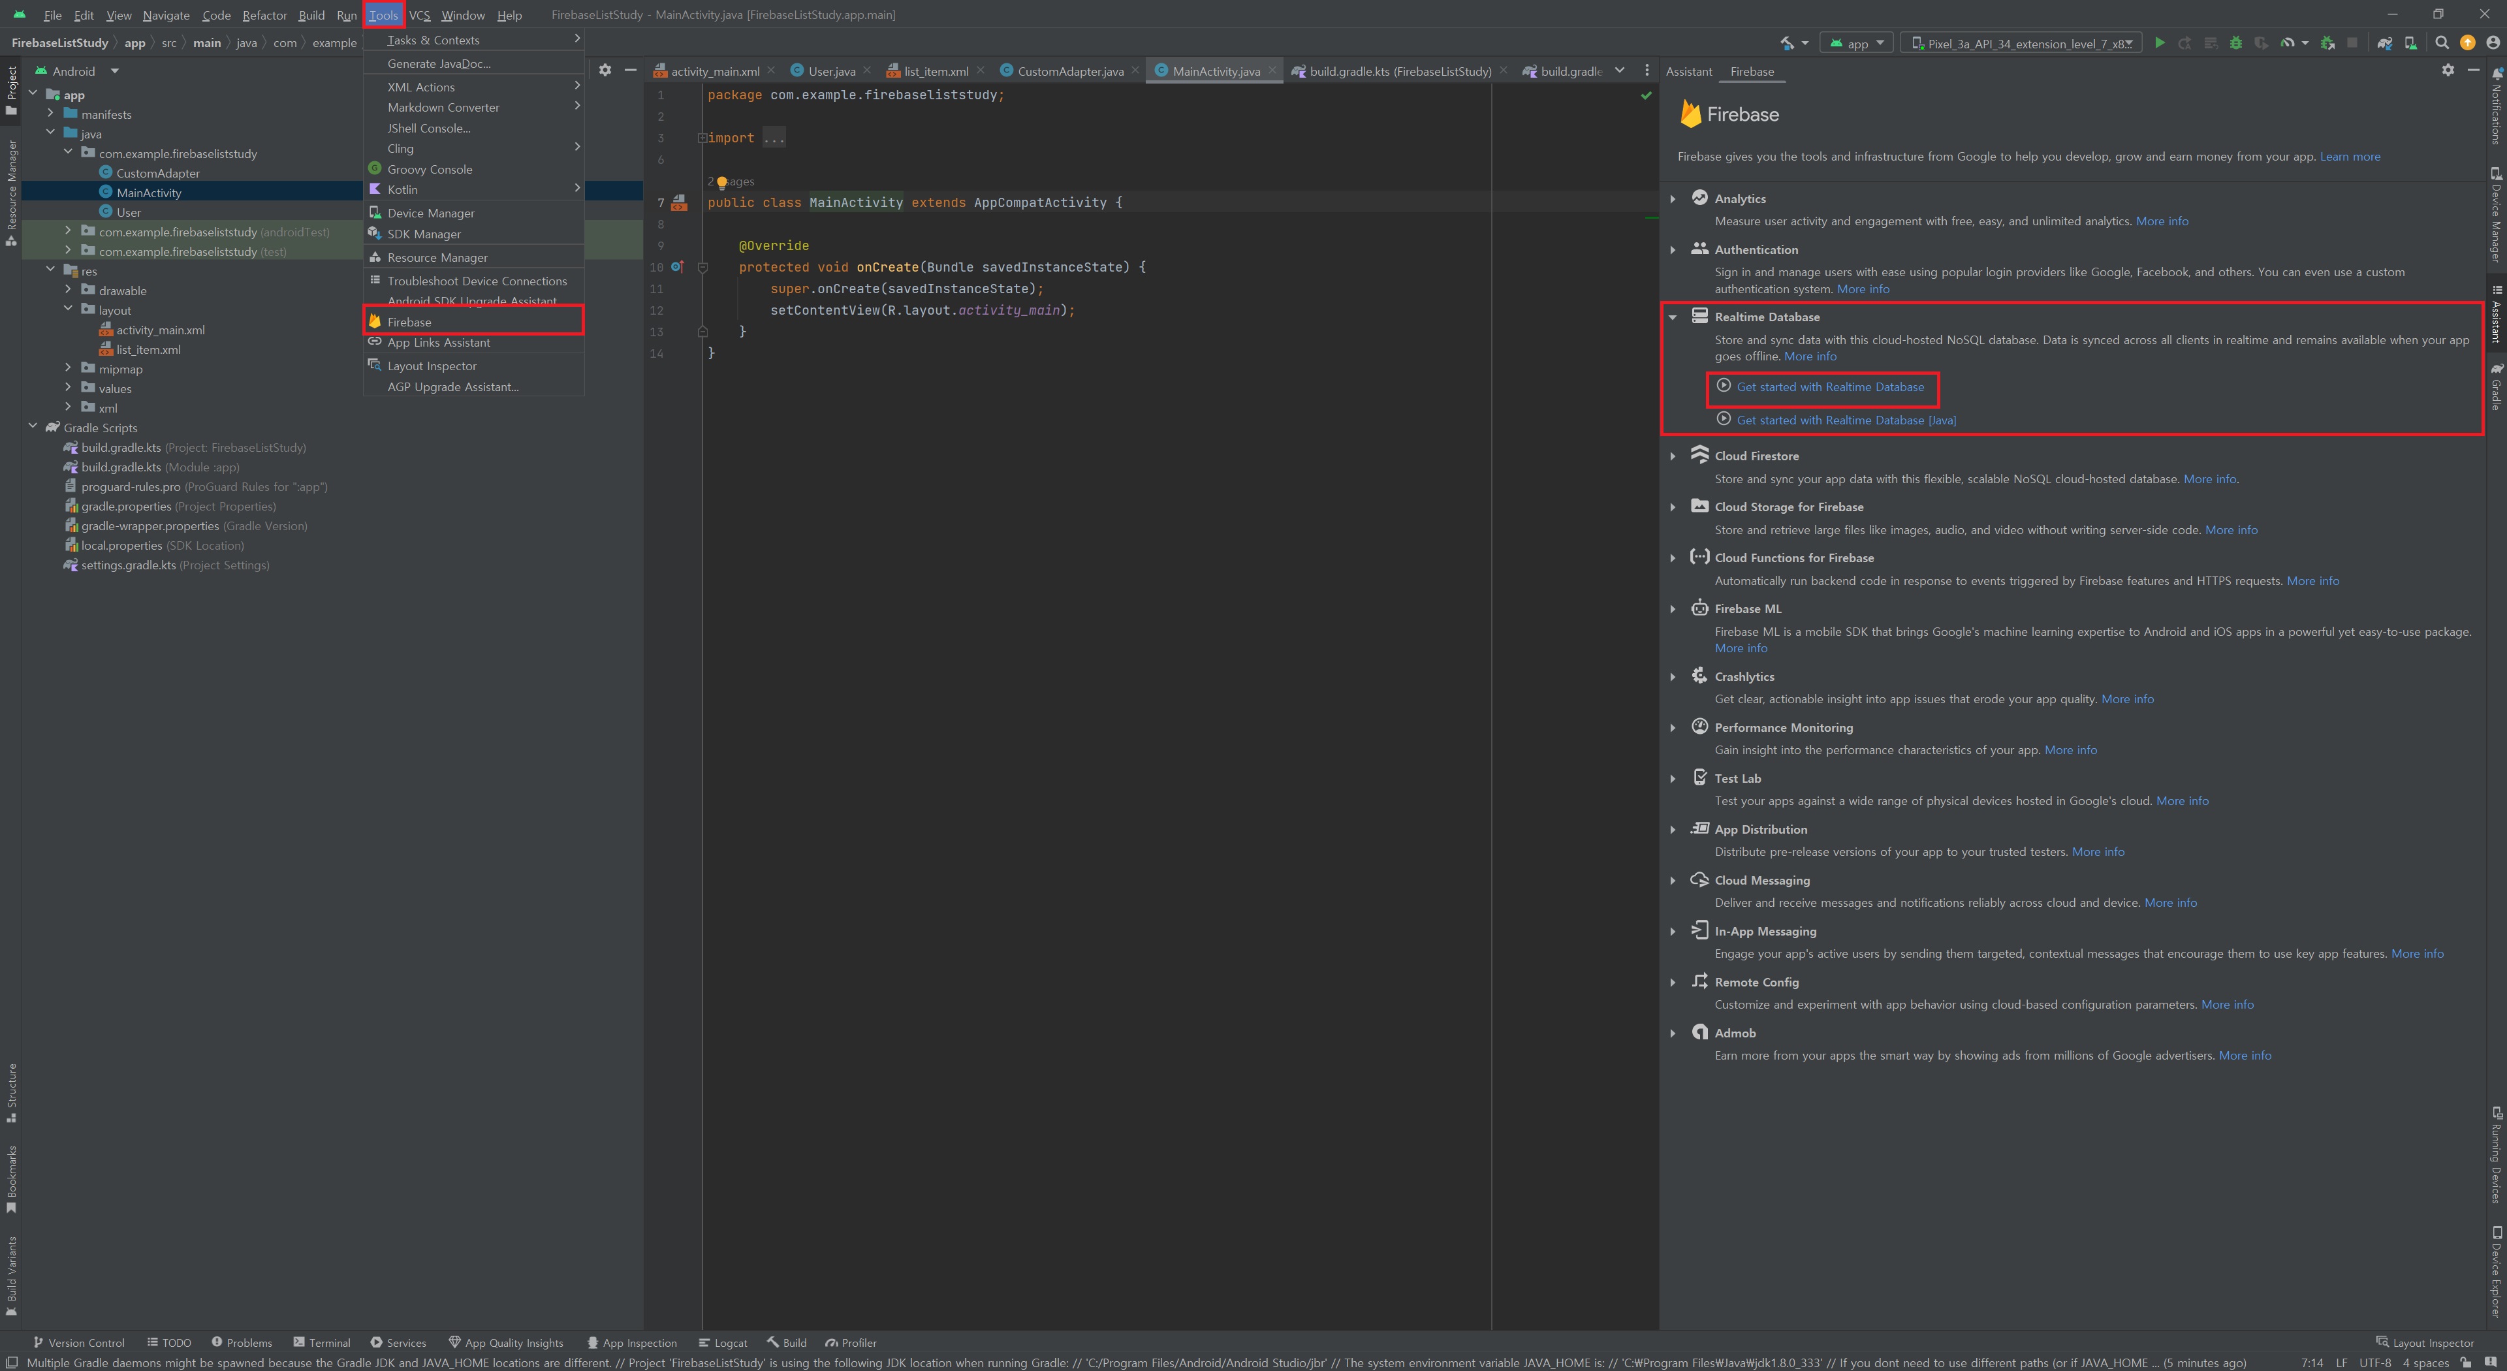
Task: Click Sync Project with Gradle Files icon
Action: [x=2384, y=43]
